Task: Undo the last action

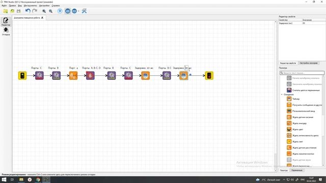Action: [28, 11]
